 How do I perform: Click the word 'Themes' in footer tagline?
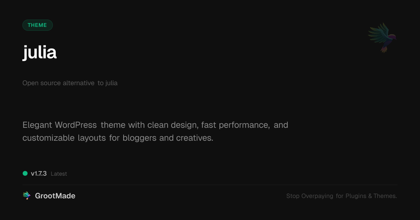[385, 196]
